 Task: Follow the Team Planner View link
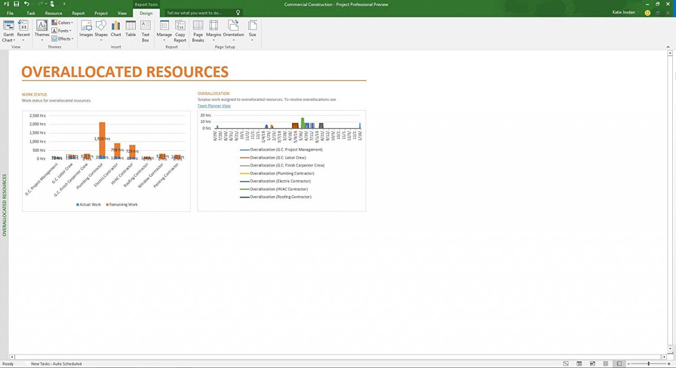point(214,106)
